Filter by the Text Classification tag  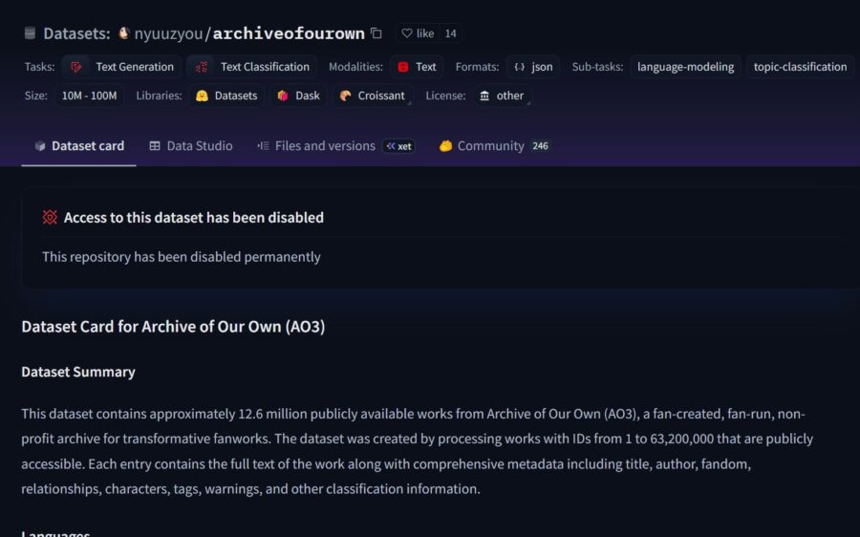point(251,67)
